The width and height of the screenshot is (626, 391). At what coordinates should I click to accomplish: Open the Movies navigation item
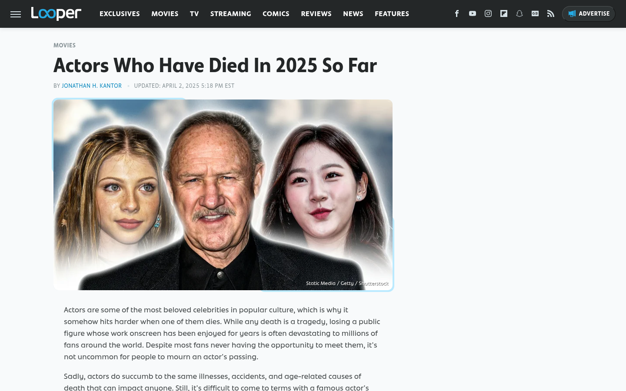click(x=165, y=14)
